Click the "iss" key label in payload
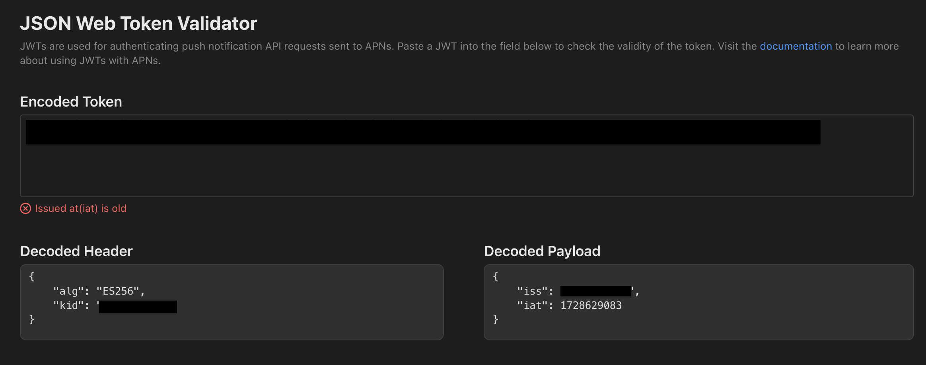 point(532,291)
